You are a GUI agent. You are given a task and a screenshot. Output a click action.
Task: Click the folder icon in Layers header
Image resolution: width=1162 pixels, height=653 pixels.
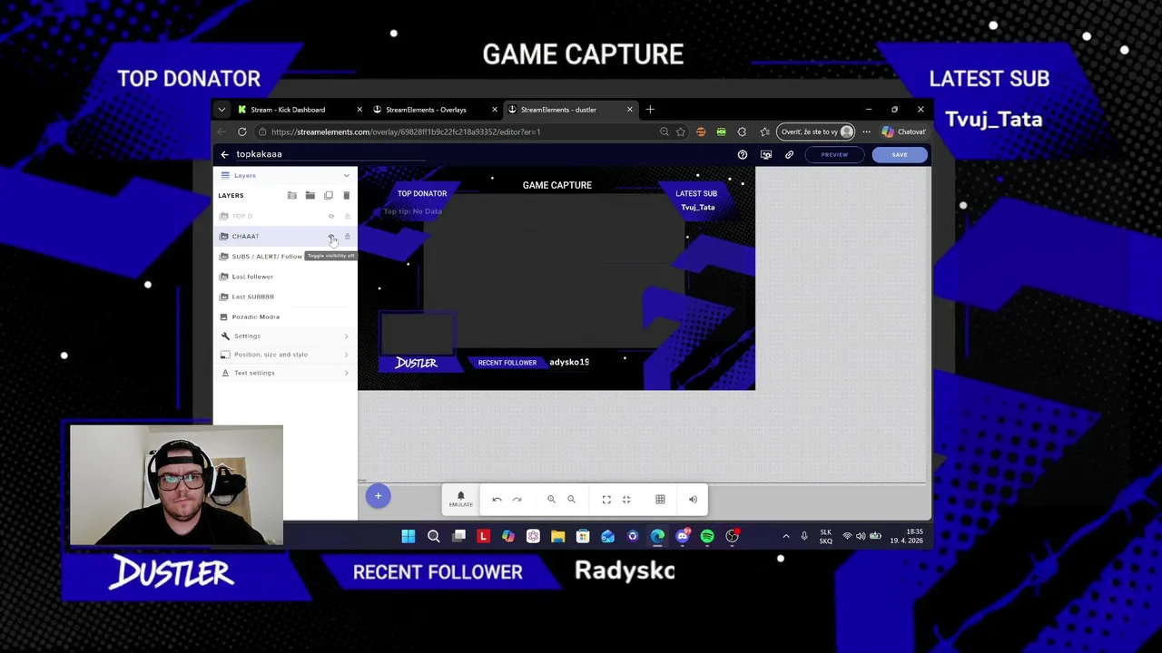click(x=310, y=195)
